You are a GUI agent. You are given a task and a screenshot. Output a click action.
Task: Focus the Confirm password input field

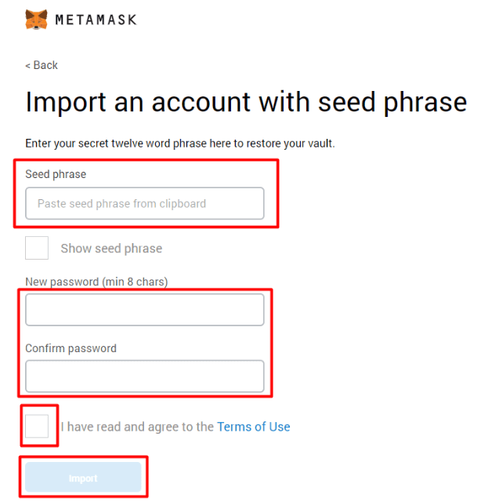point(145,376)
